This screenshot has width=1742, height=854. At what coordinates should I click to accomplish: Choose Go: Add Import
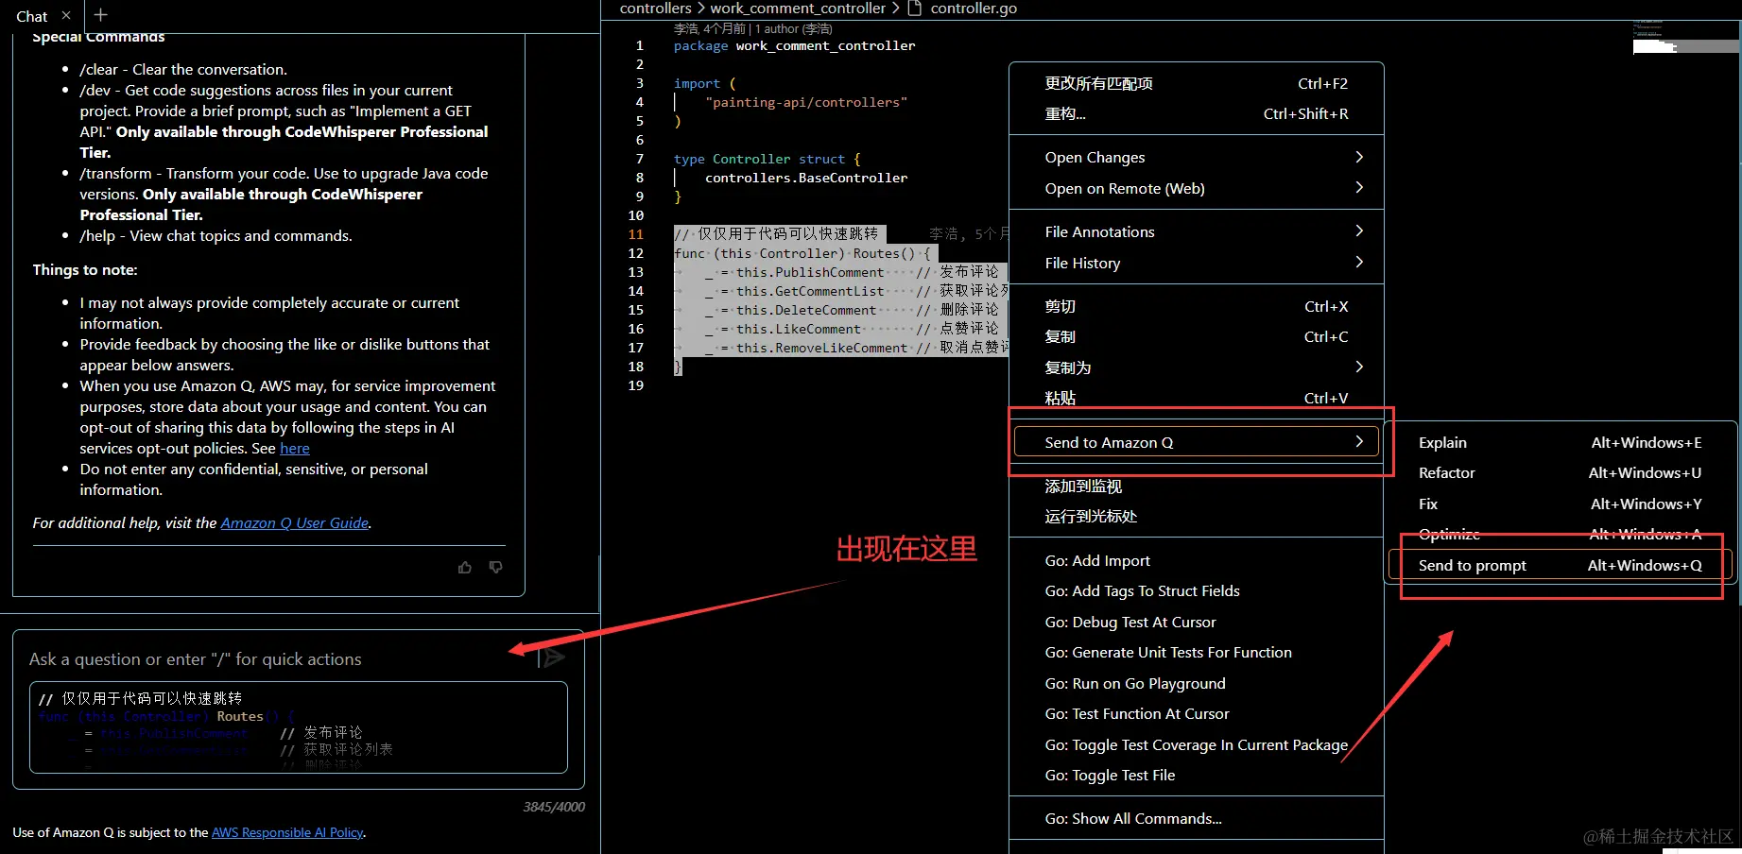[1196, 560]
